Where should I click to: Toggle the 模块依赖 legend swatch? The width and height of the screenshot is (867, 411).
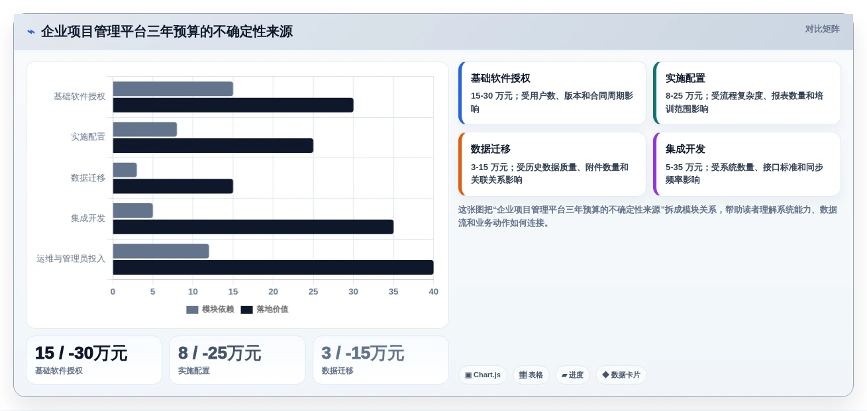[x=192, y=310]
